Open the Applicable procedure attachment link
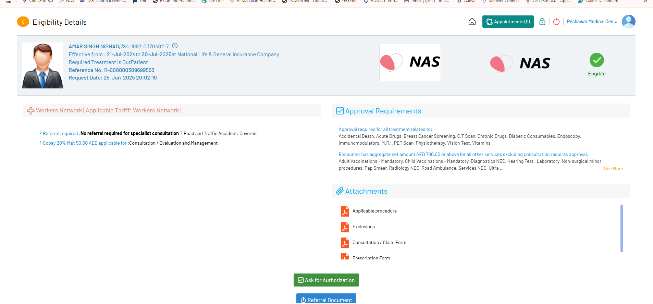This screenshot has width=653, height=304. pos(374,211)
